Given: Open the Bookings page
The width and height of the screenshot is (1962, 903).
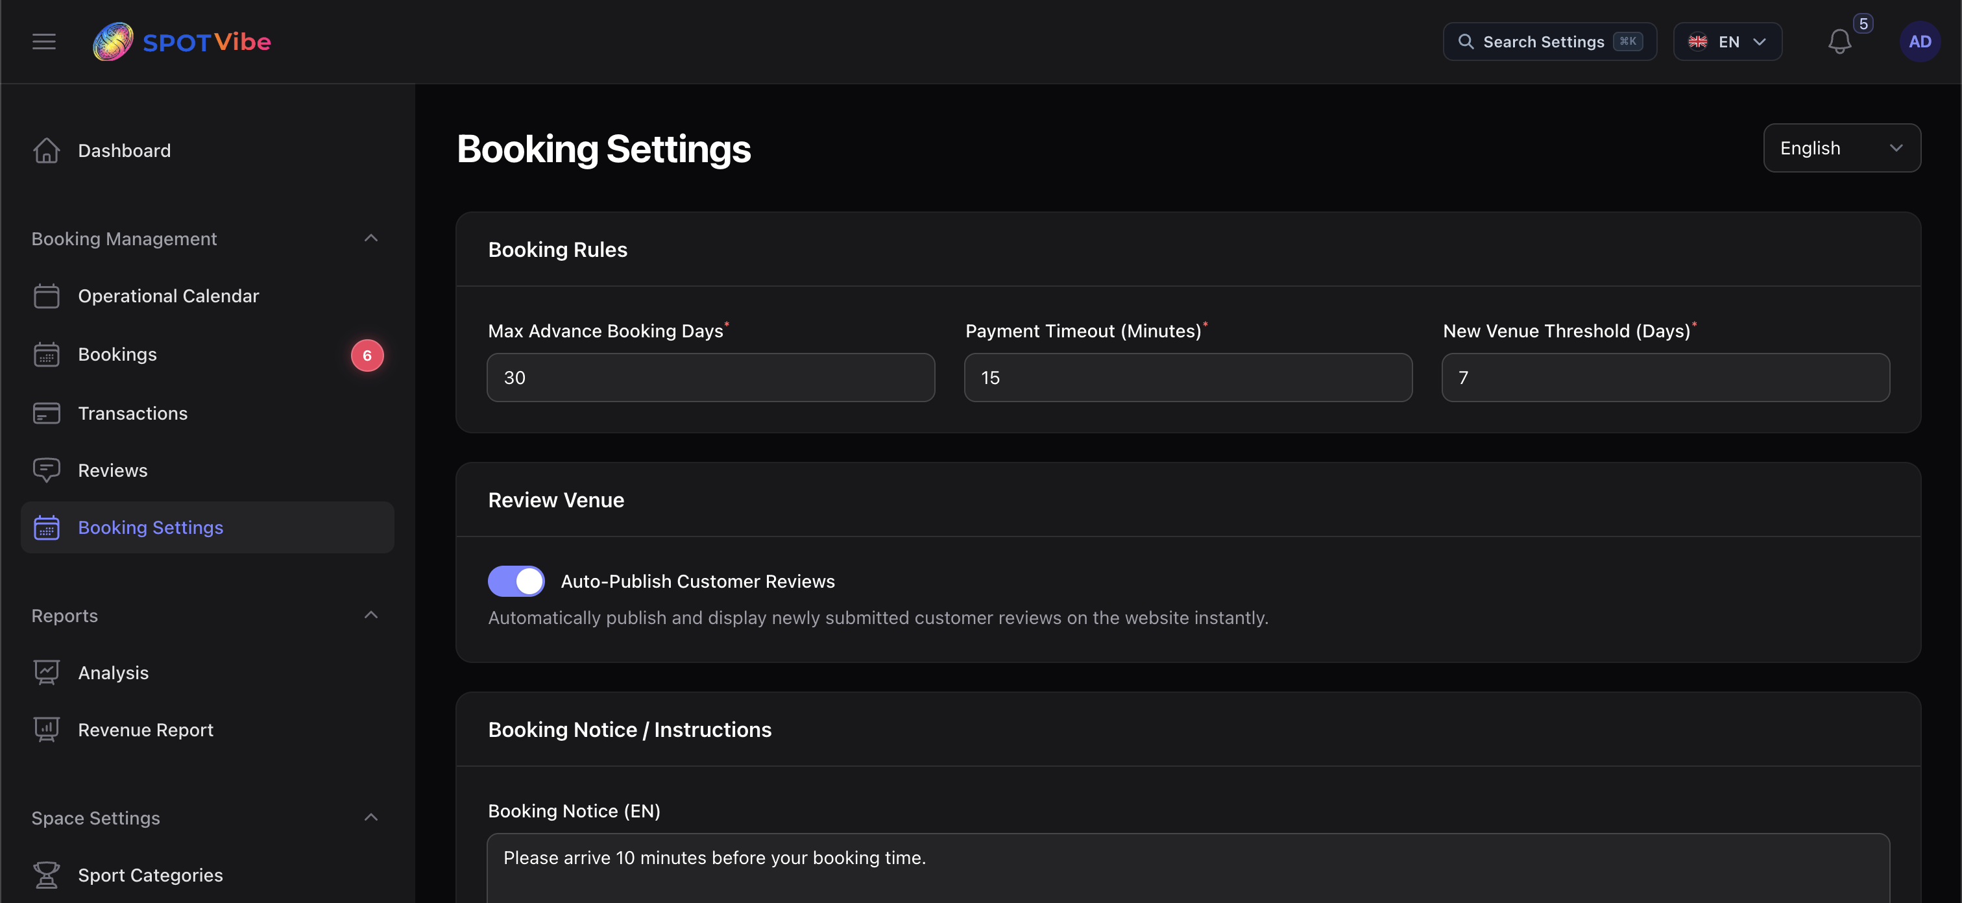Looking at the screenshot, I should click(207, 354).
